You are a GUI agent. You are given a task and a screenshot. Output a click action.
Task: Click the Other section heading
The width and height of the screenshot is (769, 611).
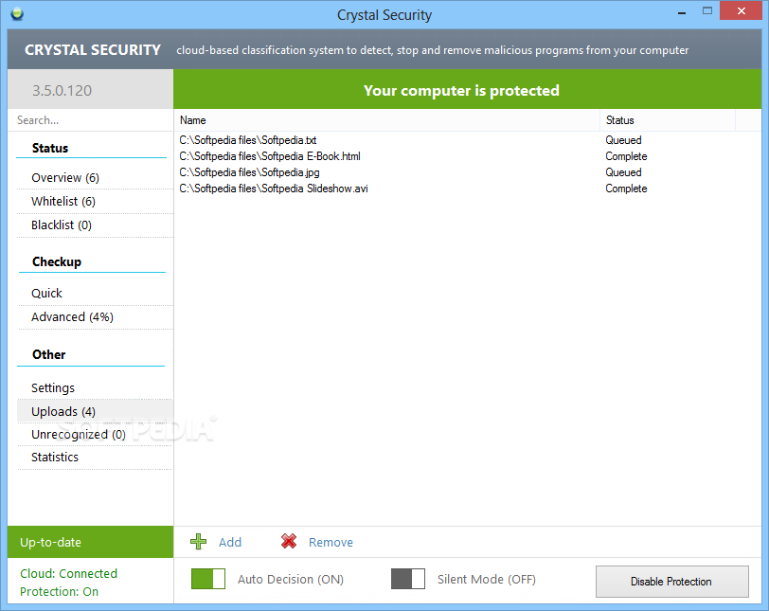point(48,354)
